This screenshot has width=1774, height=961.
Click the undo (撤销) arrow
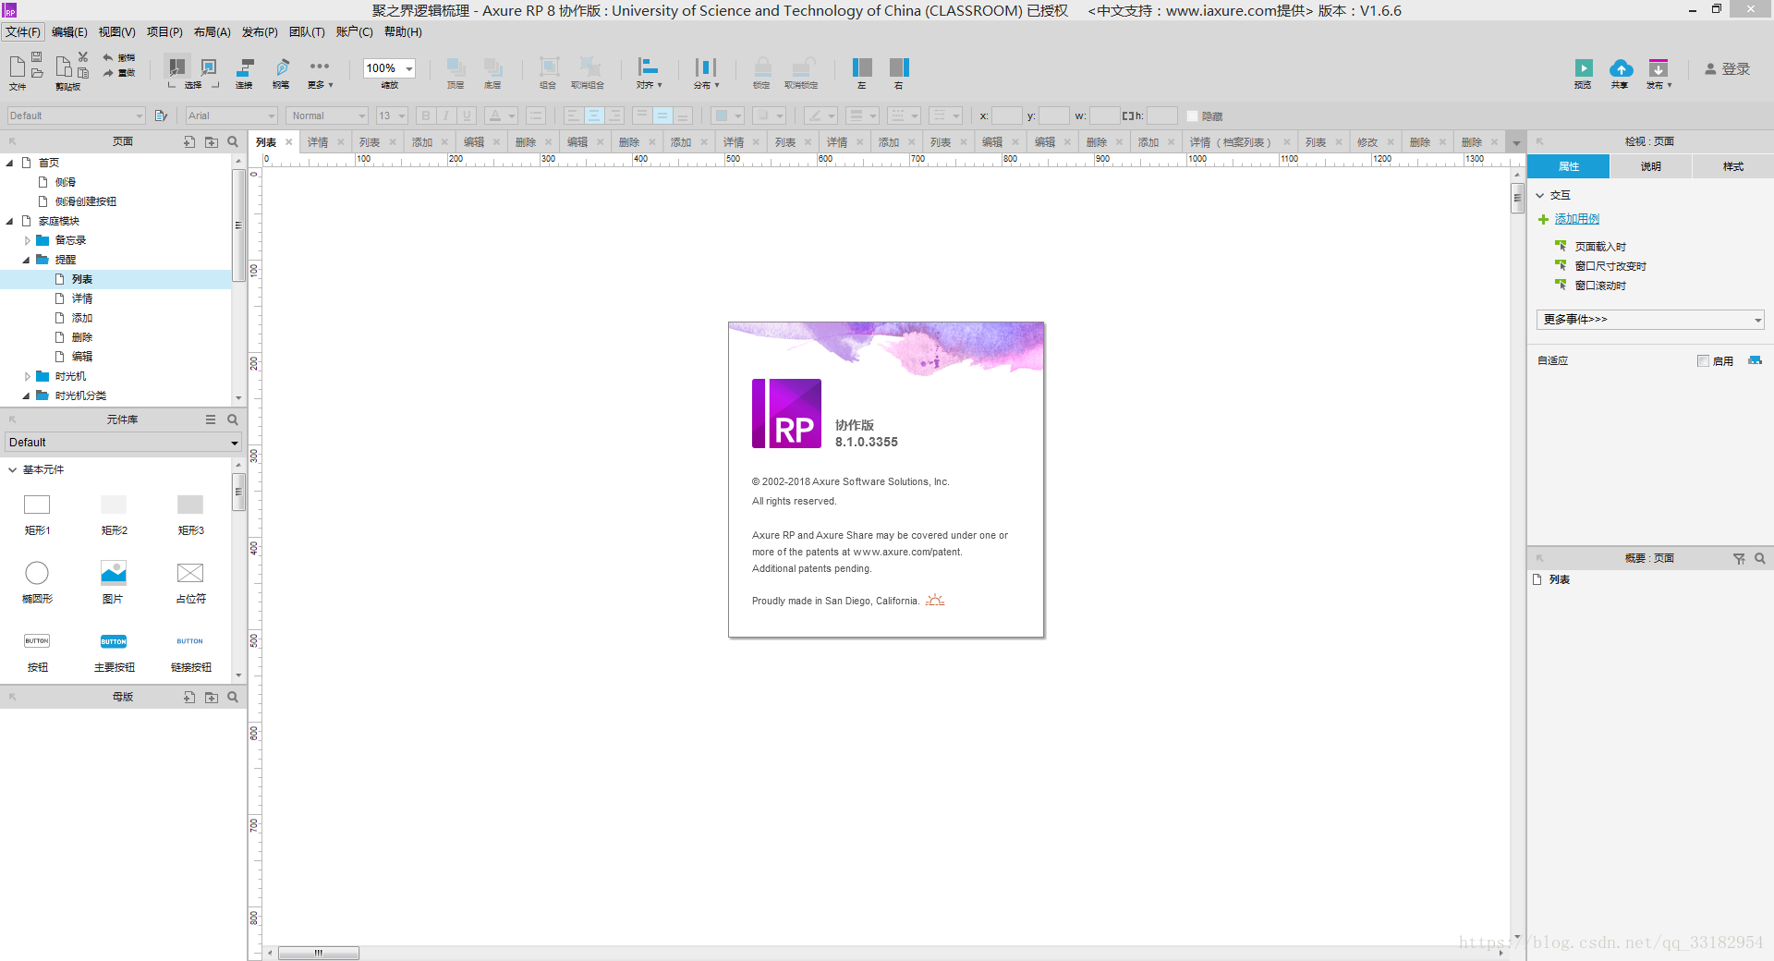108,57
